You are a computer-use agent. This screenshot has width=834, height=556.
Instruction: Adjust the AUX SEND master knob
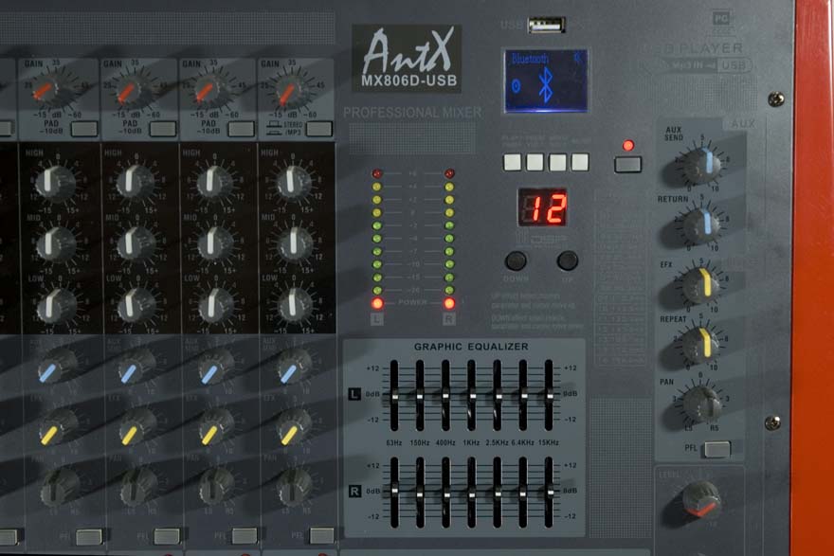pyautogui.click(x=702, y=165)
